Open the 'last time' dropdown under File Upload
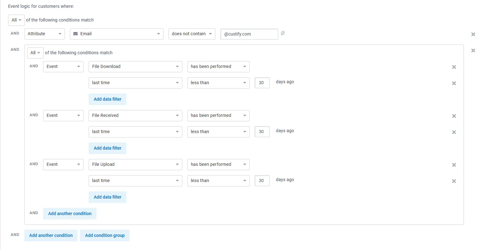This screenshot has height=250, width=482. coord(135,181)
